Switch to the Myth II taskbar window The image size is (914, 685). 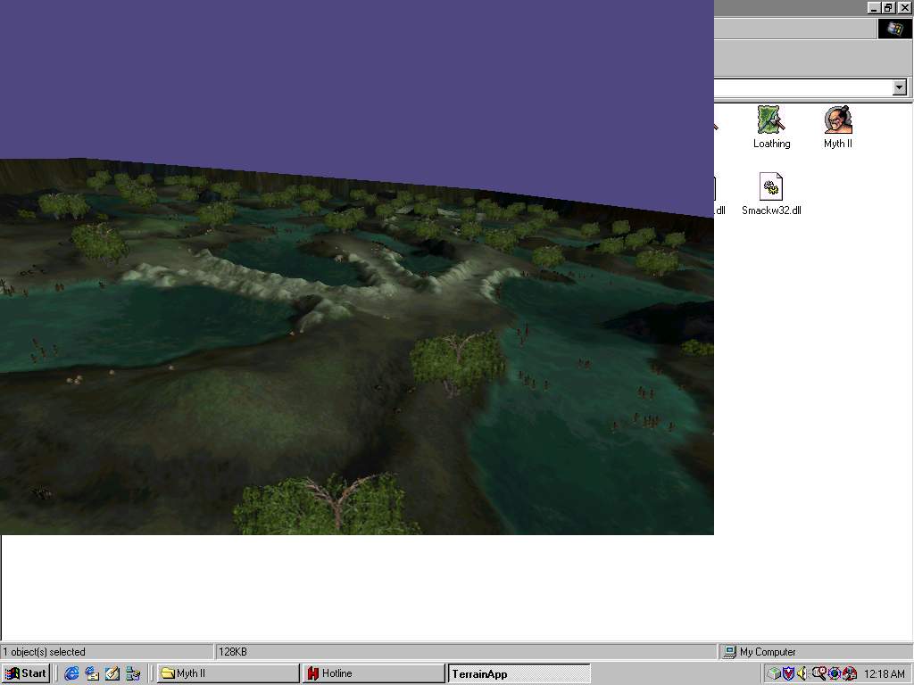tap(228, 673)
